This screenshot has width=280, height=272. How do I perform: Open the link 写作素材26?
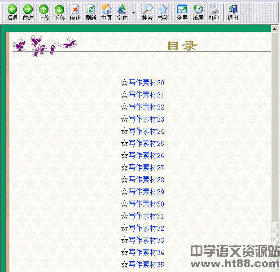(x=146, y=155)
